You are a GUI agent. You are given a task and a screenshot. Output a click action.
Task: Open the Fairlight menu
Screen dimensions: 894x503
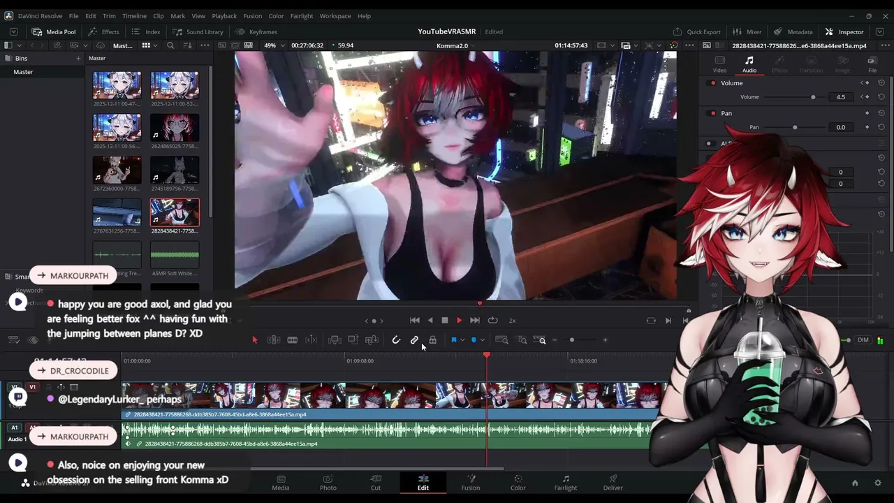[x=302, y=15]
